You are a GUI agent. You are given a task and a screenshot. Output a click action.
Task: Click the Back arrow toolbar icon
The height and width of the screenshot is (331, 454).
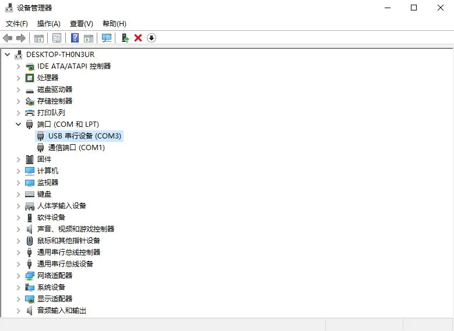point(8,38)
